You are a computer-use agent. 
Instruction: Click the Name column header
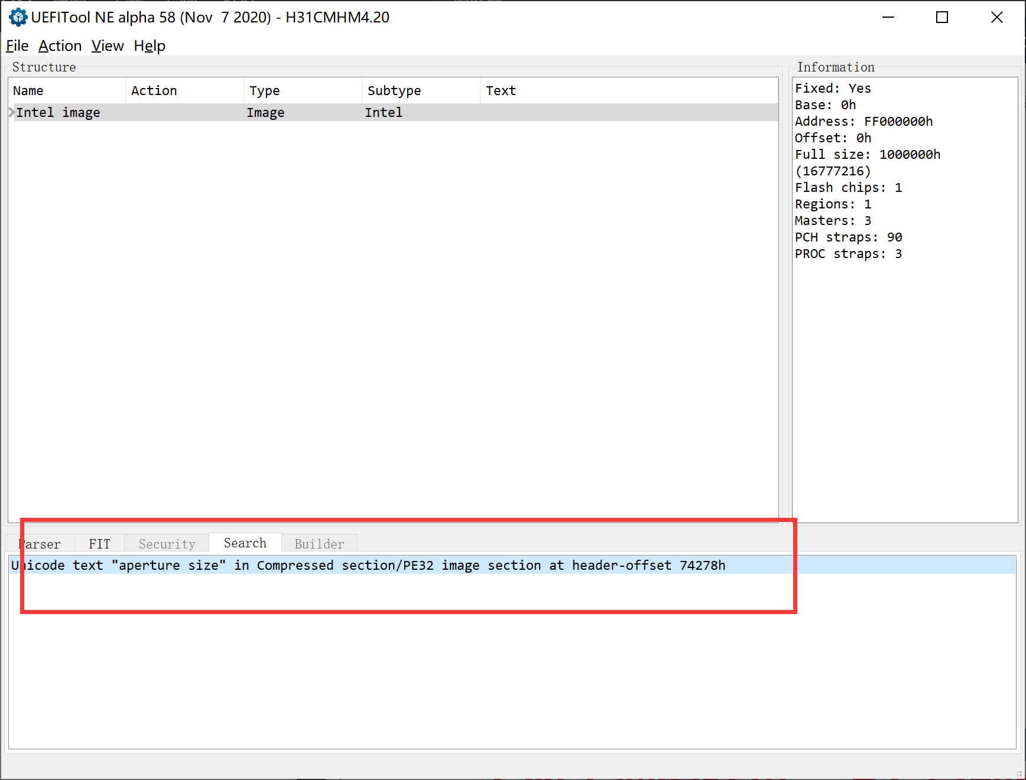point(28,91)
